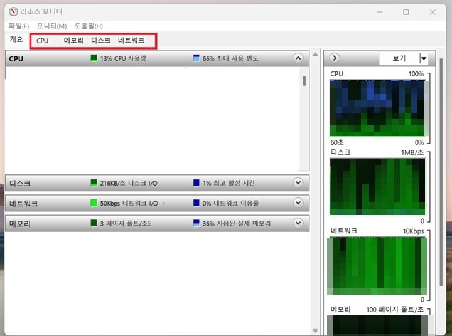Viewport: 452px width, 336px height.
Task: Maximize the 리소스 모니터 window
Action: pos(406,12)
